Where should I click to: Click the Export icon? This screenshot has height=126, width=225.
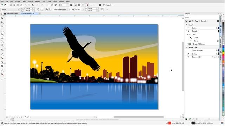pos(52,5)
